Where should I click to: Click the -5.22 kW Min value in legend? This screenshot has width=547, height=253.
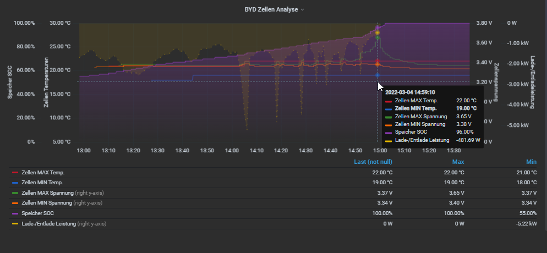[x=526, y=224]
